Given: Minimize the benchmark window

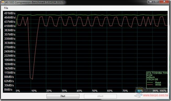Looking at the screenshot, I should click(151, 2).
